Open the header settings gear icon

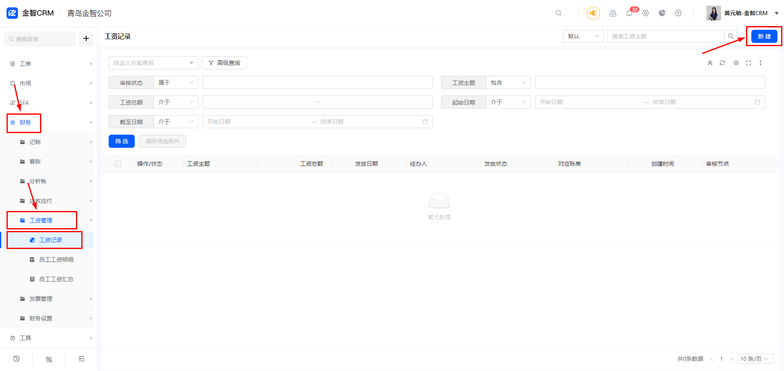646,13
